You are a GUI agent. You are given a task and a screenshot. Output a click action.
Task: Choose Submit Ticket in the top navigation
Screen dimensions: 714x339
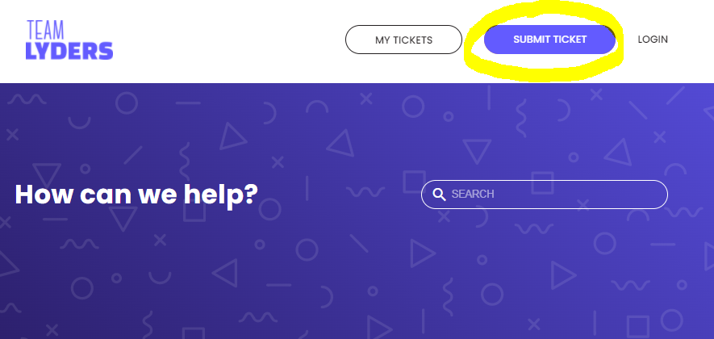(x=549, y=40)
